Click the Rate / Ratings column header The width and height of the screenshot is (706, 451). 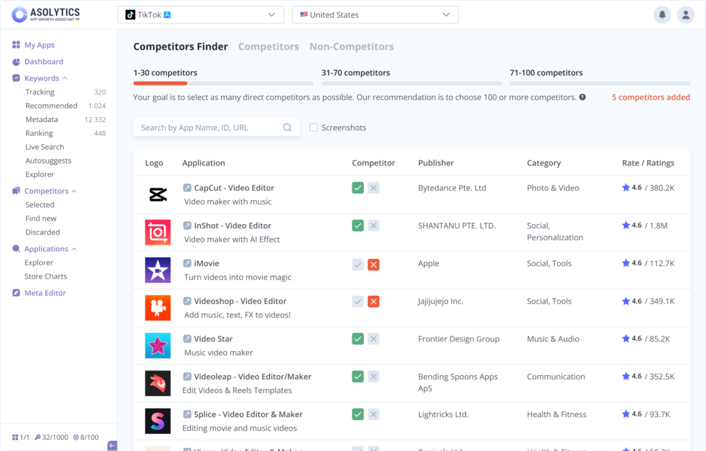coord(648,163)
